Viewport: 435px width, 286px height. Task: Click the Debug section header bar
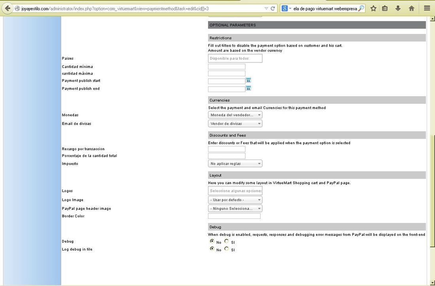pyautogui.click(x=317, y=227)
